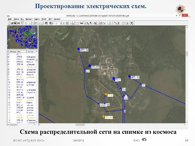Click the map horizontal scrollbar right arrow
Screen dimensions: 195x146
point(184,125)
